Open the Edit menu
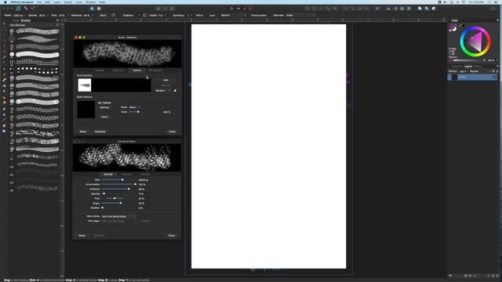 point(47,2)
